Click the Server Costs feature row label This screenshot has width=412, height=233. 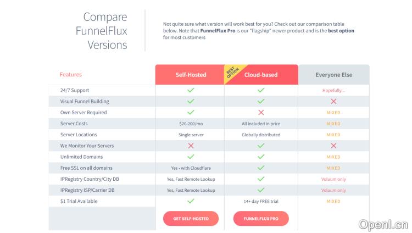[x=74, y=124]
